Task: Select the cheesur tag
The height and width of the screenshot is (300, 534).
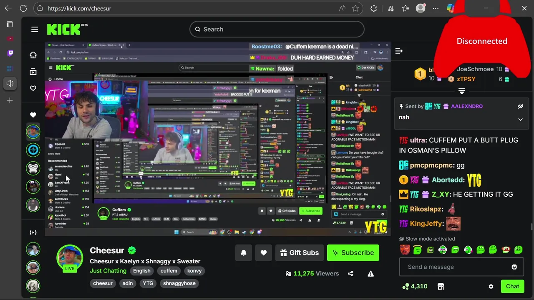Action: pos(103,283)
